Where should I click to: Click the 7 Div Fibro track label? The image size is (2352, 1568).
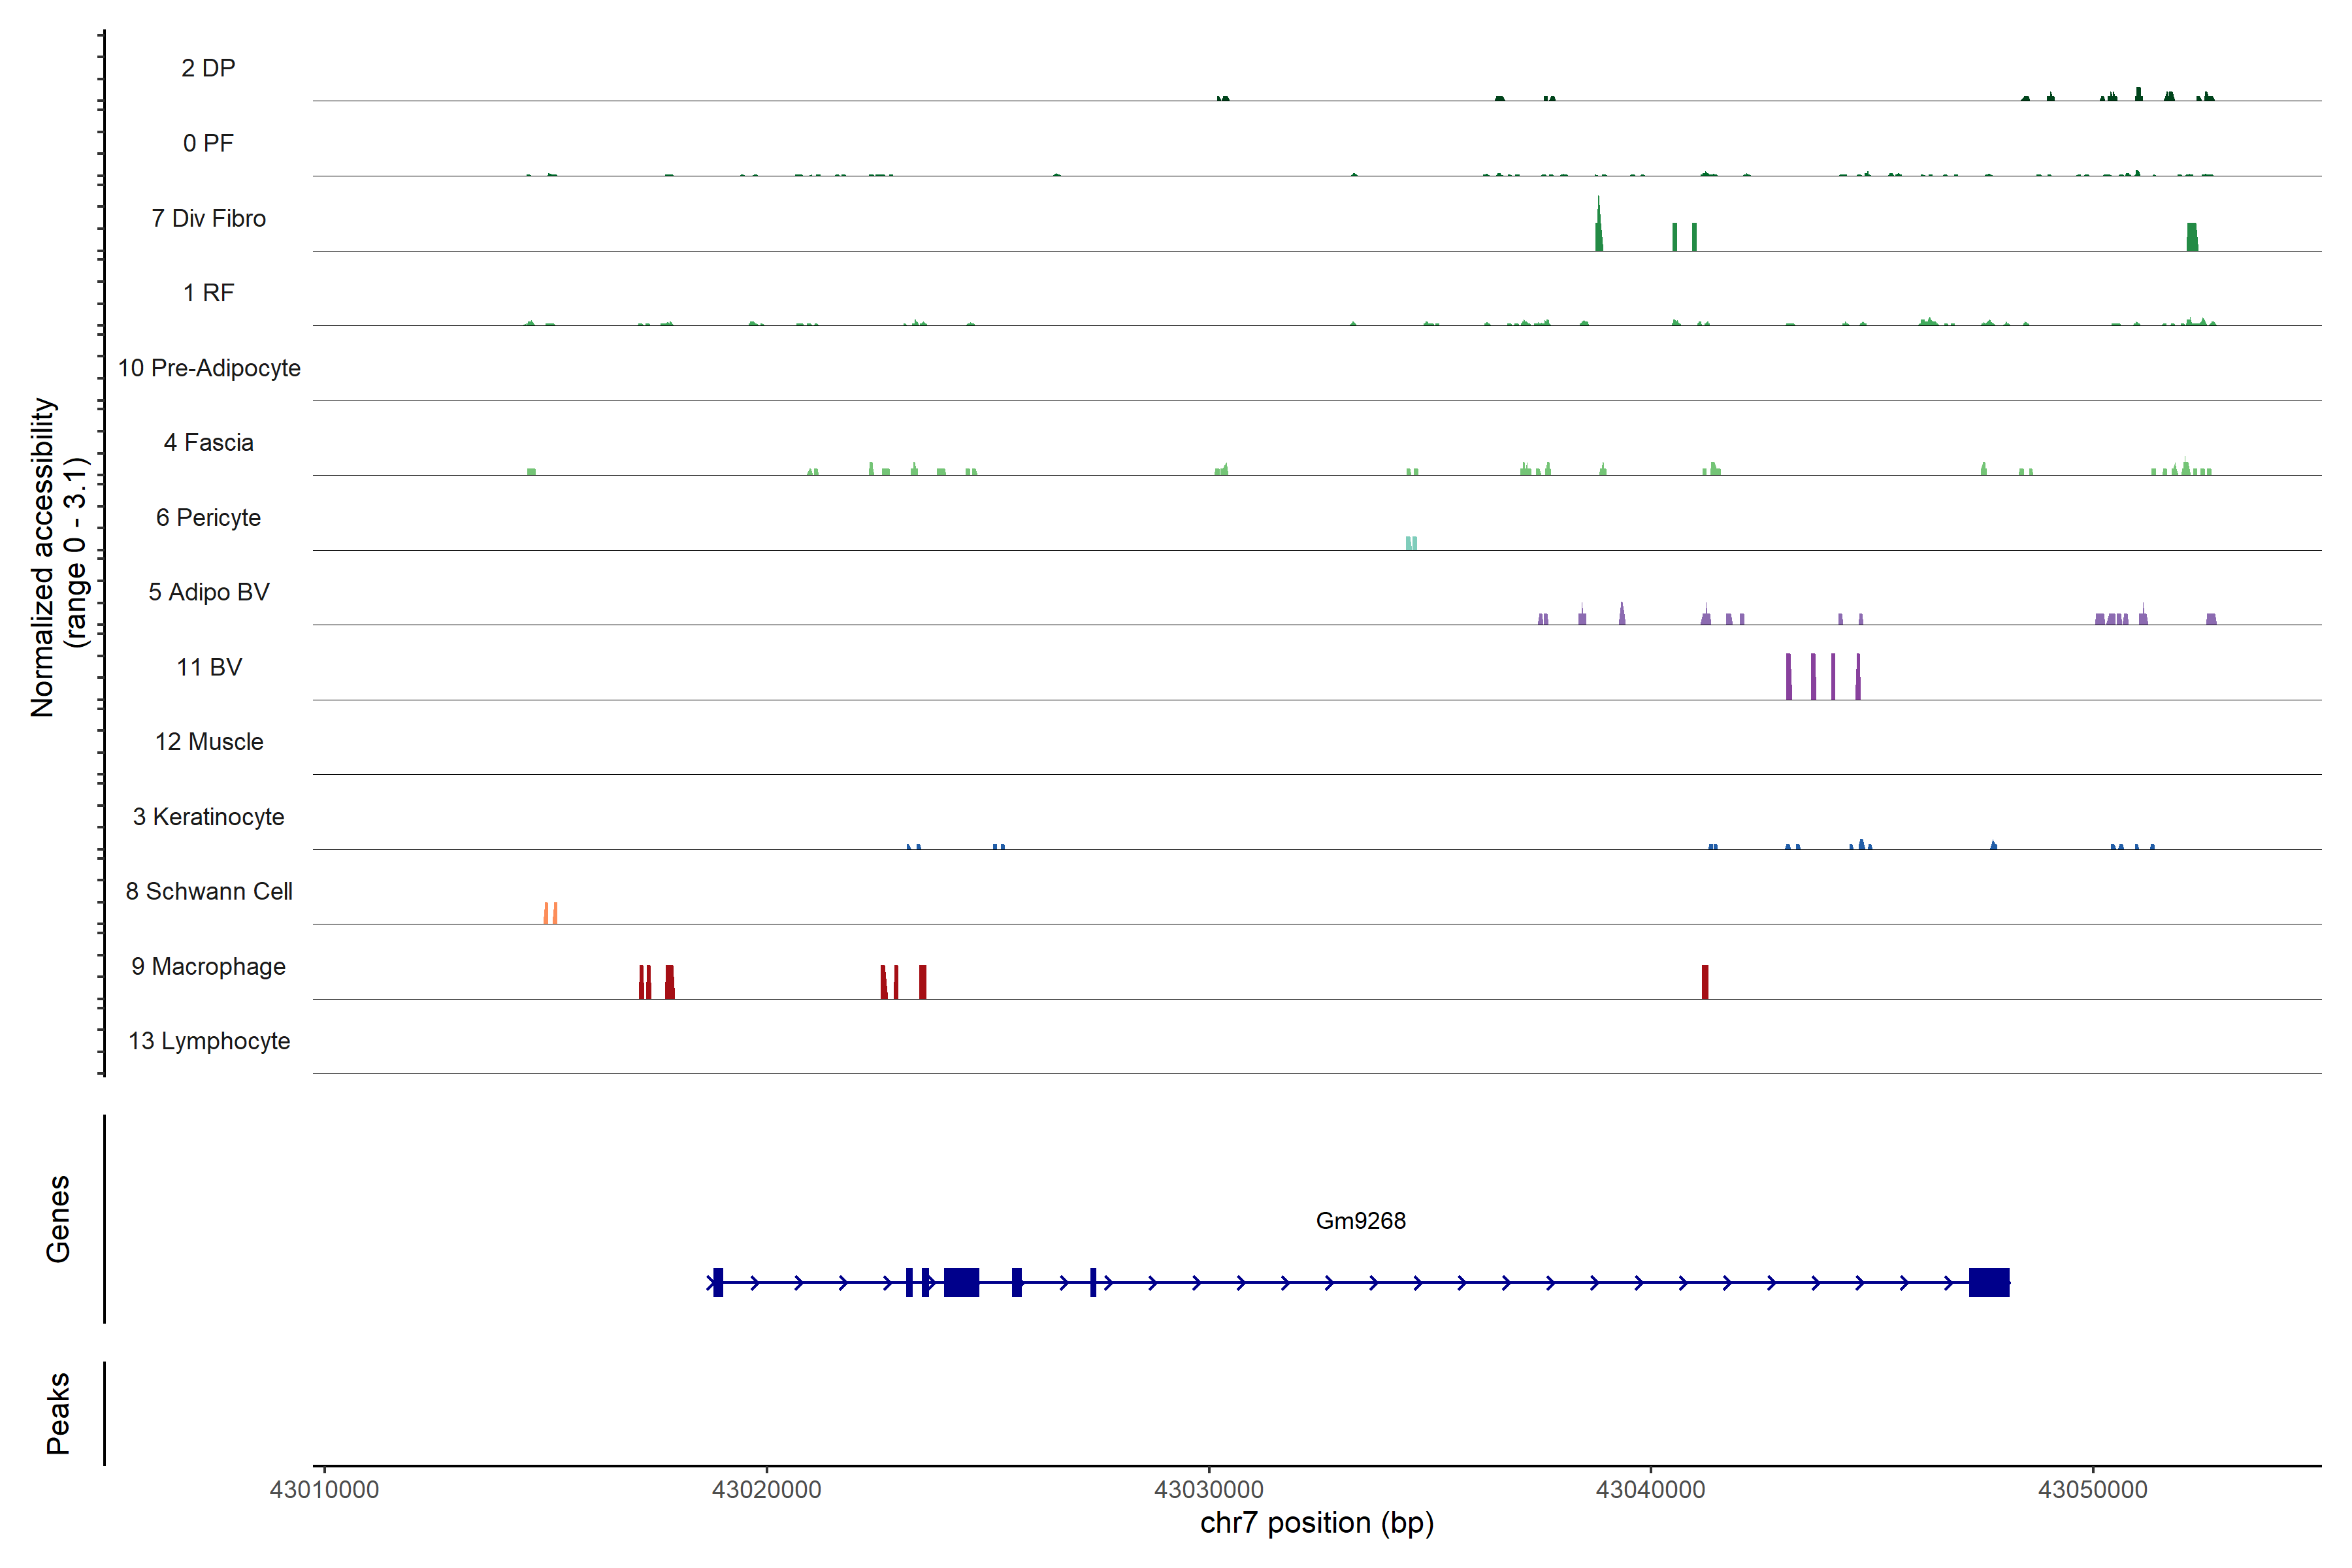(x=208, y=218)
